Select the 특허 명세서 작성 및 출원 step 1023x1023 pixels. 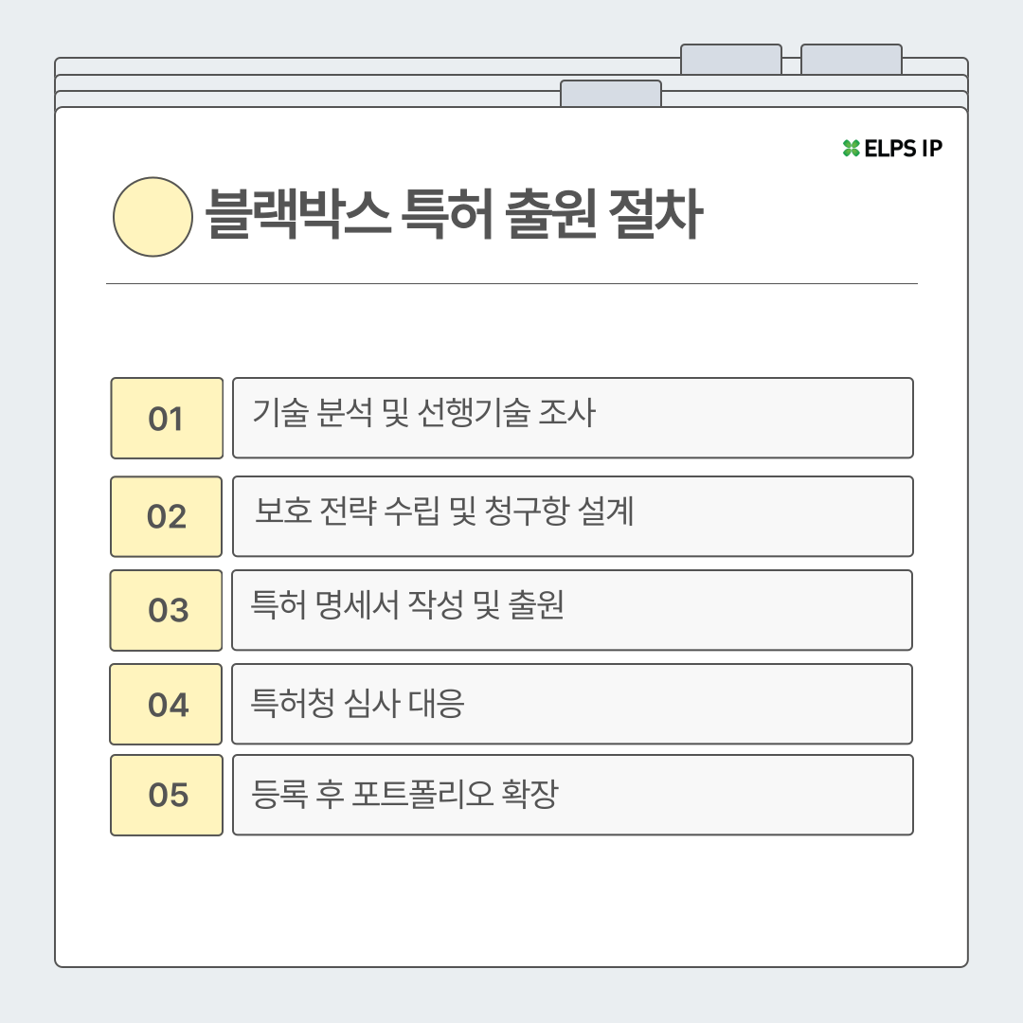[572, 610]
